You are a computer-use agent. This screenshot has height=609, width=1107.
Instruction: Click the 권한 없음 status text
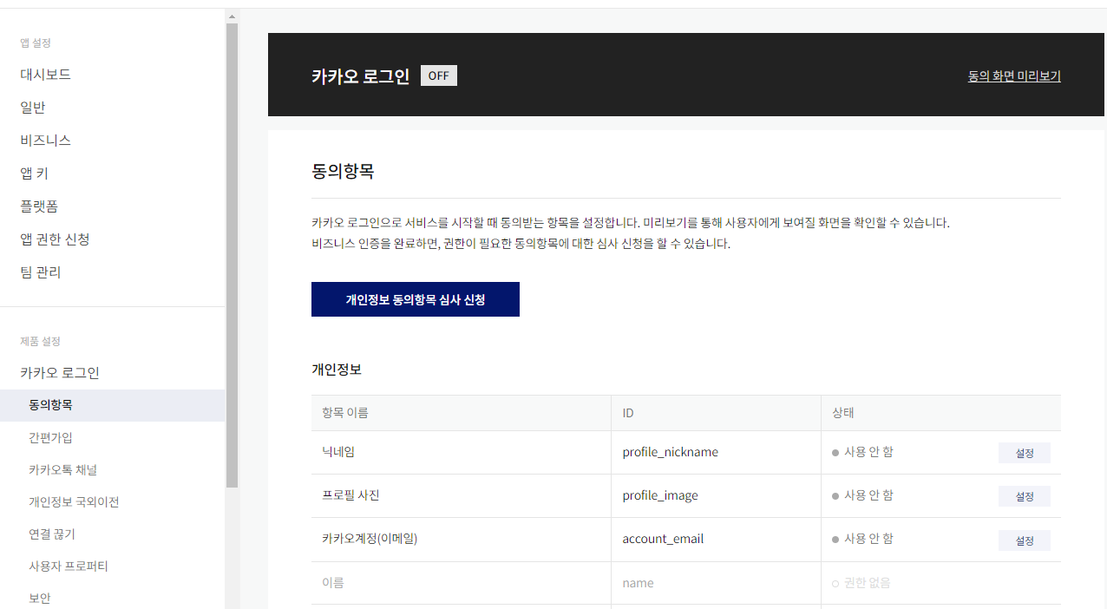click(868, 583)
